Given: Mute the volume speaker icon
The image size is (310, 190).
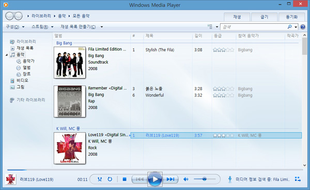Looking at the screenshot, I should [186, 179].
